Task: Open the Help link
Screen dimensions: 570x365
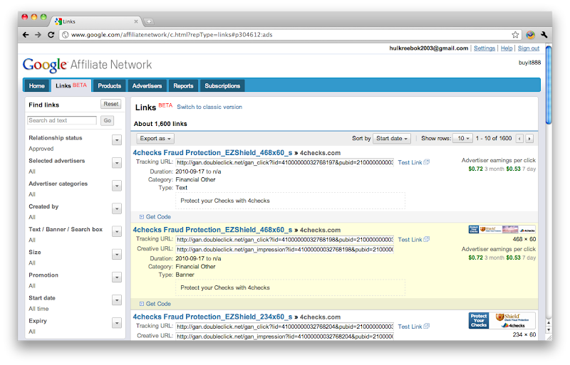Action: tap(507, 48)
